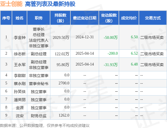Screen dimensions: 167x128
Task: Click 二级市场买卖 in 徐志新's row
Action: pos(152,54)
